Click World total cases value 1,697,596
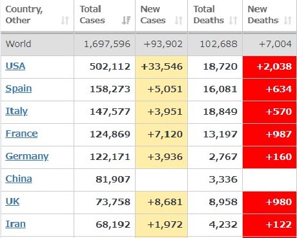The width and height of the screenshot is (297, 238). 107,45
